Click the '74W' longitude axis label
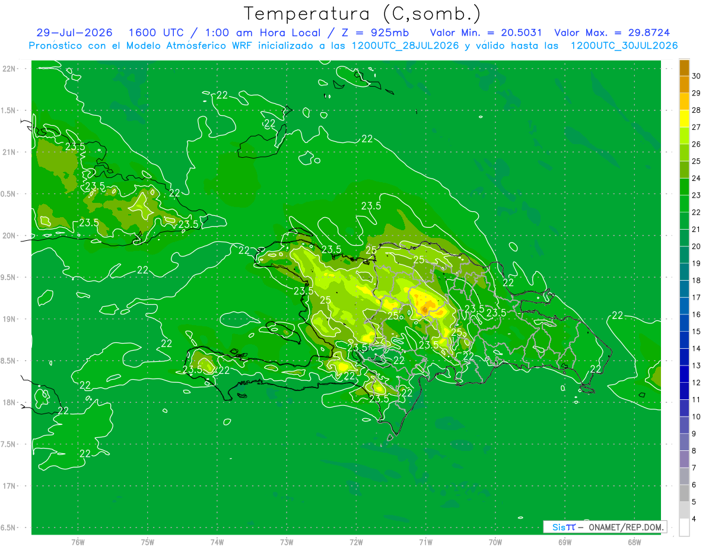 tap(217, 542)
